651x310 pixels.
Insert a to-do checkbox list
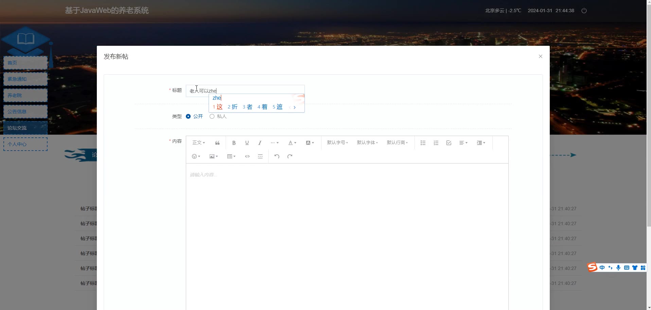(x=449, y=143)
